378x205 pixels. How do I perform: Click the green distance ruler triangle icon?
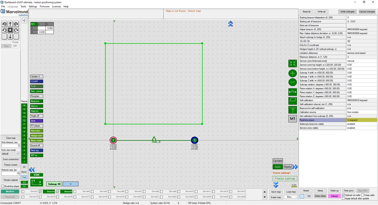coord(293,92)
